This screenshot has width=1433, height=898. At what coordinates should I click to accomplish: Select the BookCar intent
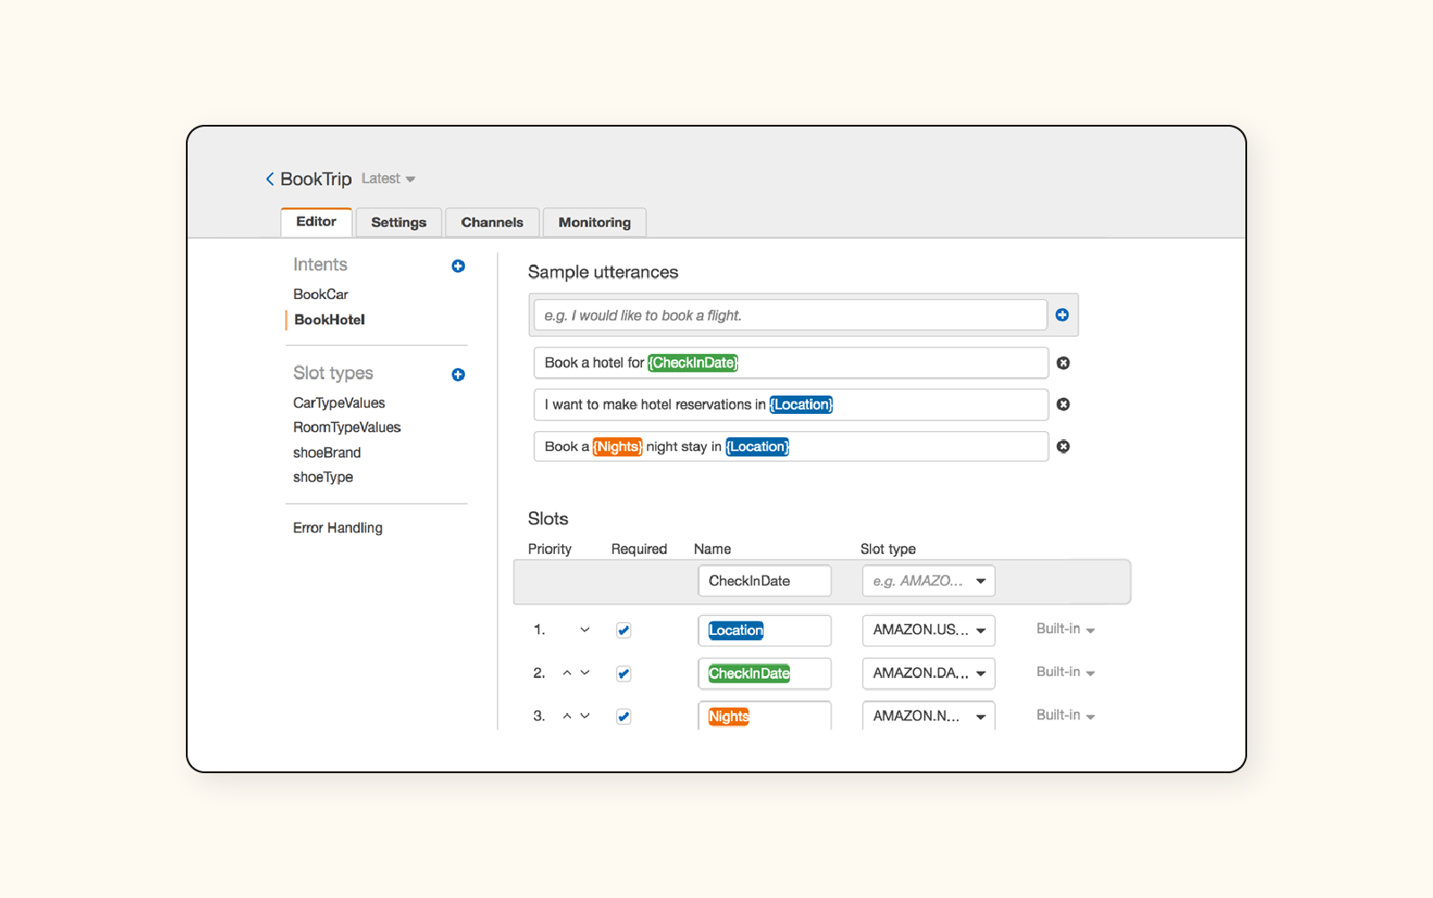[x=321, y=295]
